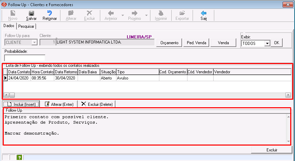Click the Data Contato column header
Screen dimensions: 295x161
coord(19,72)
